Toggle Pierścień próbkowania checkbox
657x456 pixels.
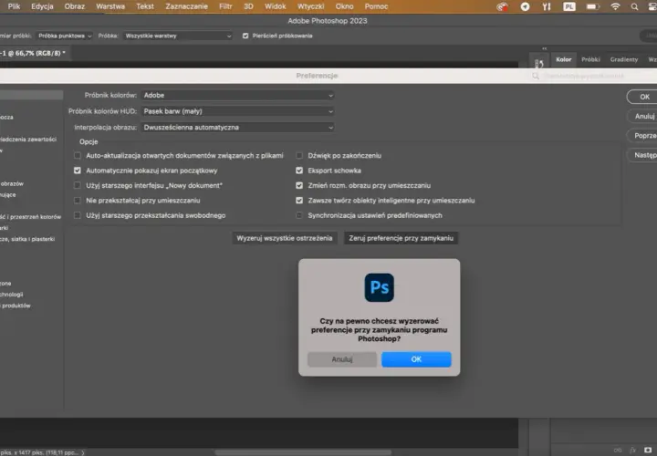click(245, 36)
